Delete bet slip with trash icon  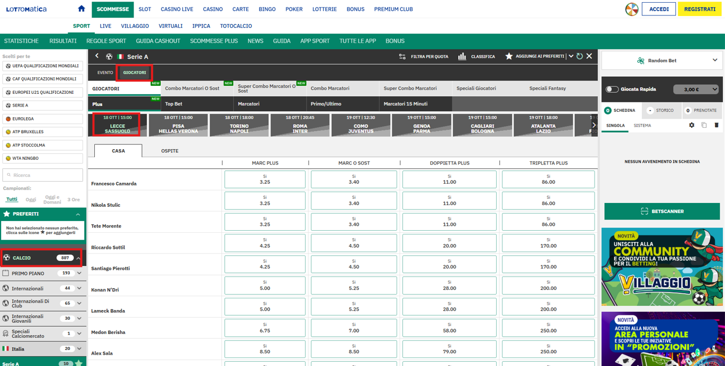point(716,125)
